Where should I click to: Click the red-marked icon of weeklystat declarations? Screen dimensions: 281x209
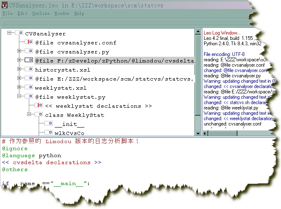click(x=39, y=105)
